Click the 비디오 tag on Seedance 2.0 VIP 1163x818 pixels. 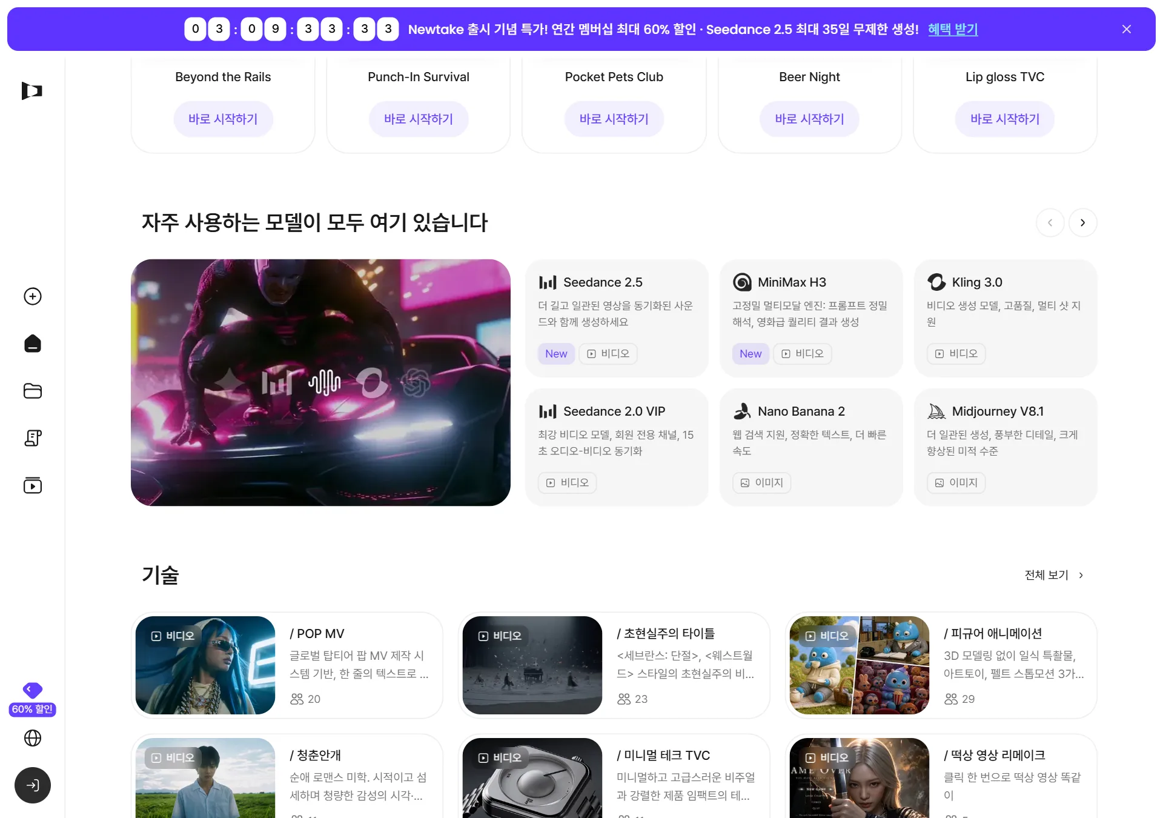(x=568, y=483)
